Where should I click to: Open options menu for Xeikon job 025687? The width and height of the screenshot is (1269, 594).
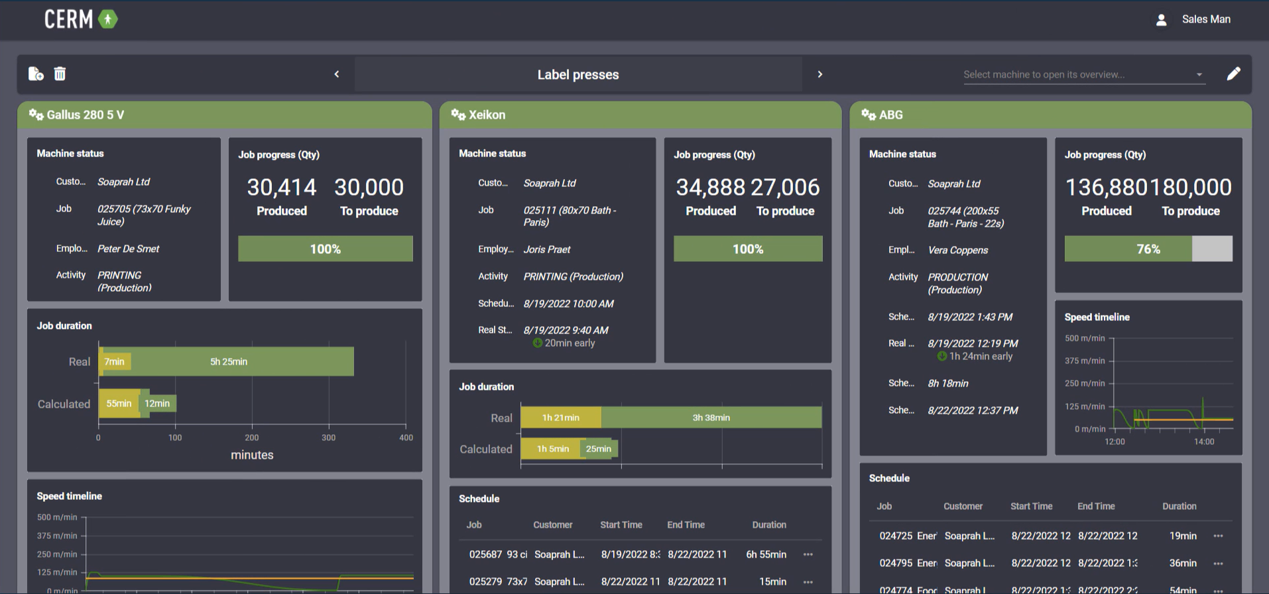pyautogui.click(x=808, y=554)
